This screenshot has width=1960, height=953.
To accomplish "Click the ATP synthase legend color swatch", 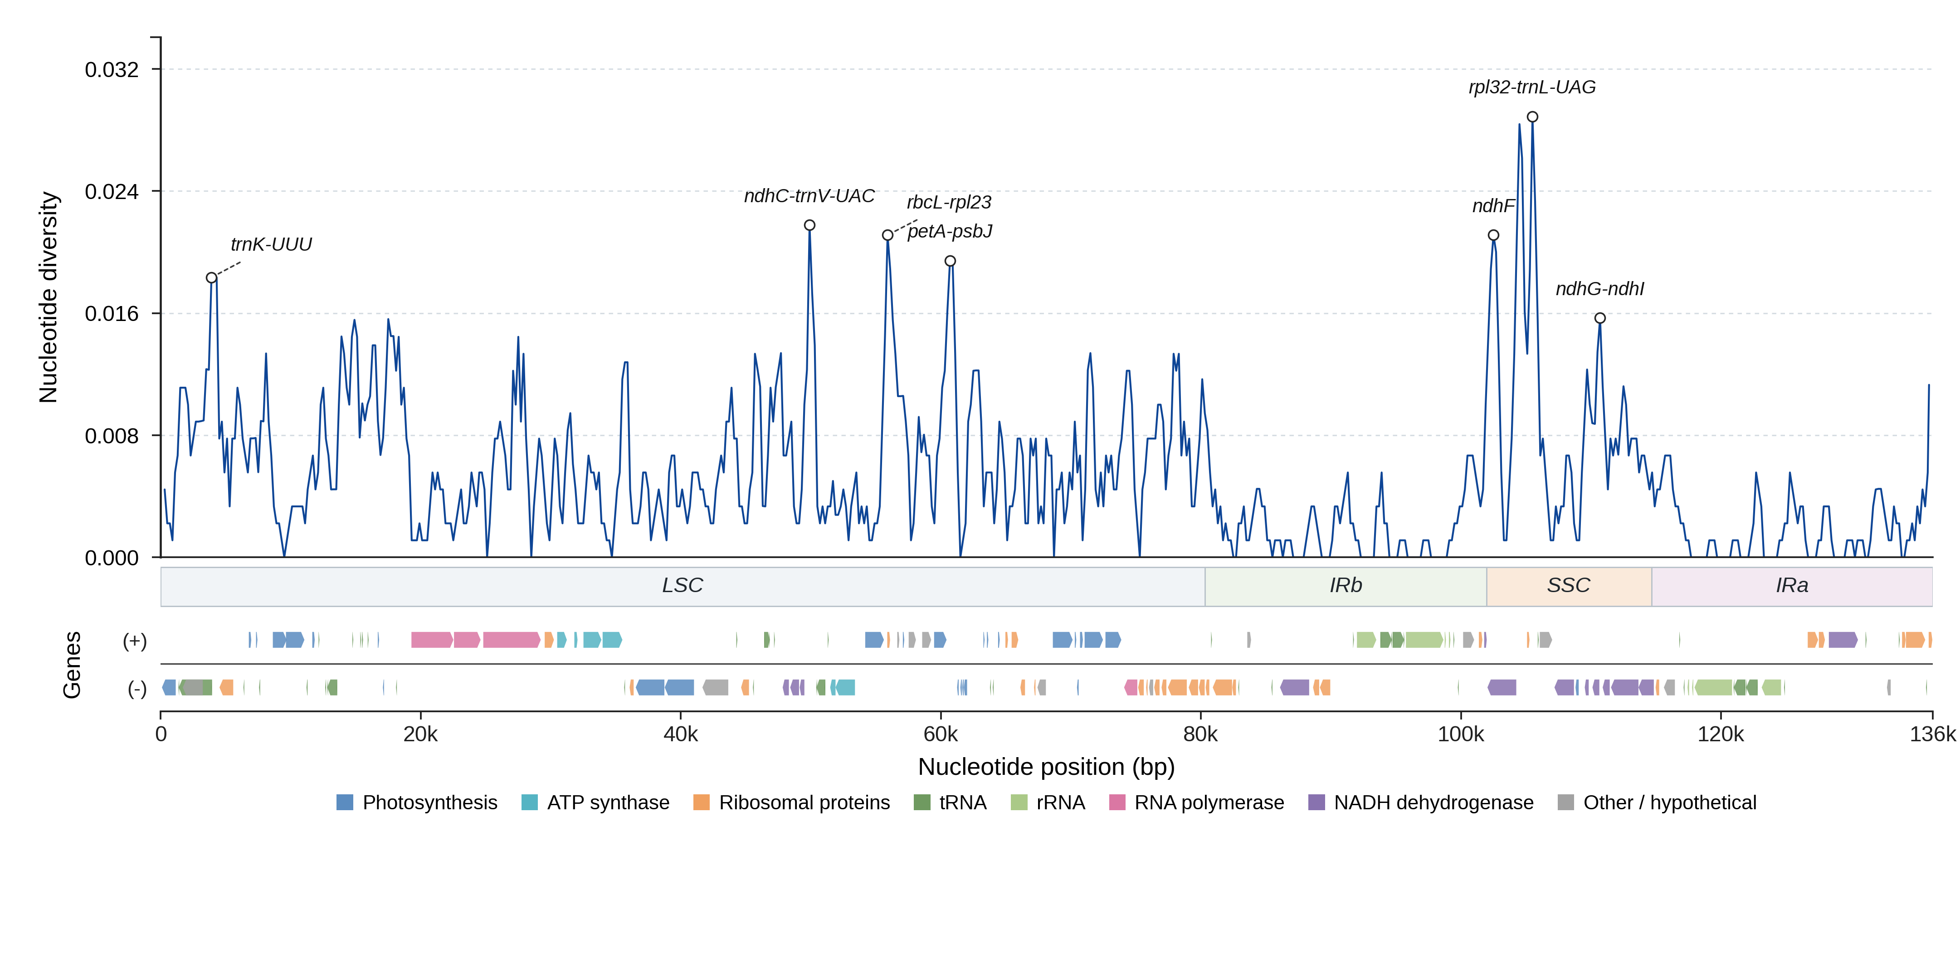I will [x=530, y=802].
